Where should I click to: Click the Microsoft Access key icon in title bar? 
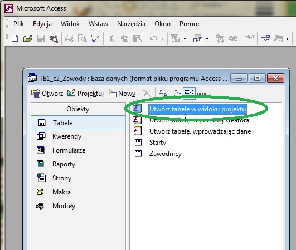coord(9,8)
